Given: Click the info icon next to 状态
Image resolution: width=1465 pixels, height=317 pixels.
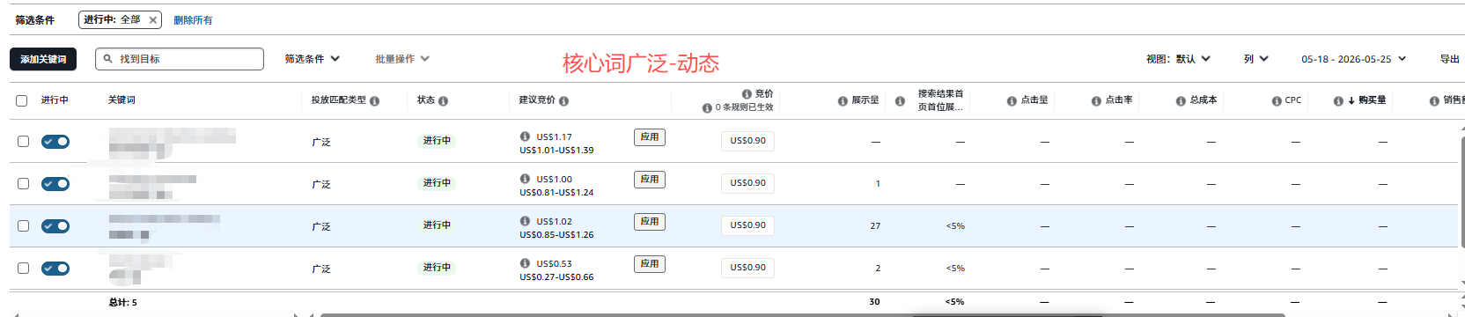Looking at the screenshot, I should tap(443, 101).
